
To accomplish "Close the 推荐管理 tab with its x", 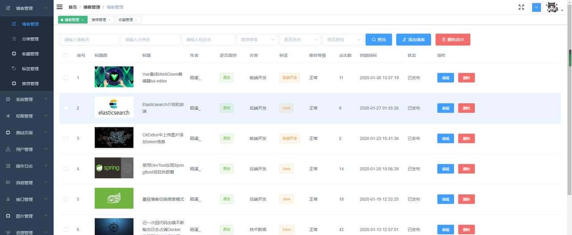I will [x=109, y=20].
